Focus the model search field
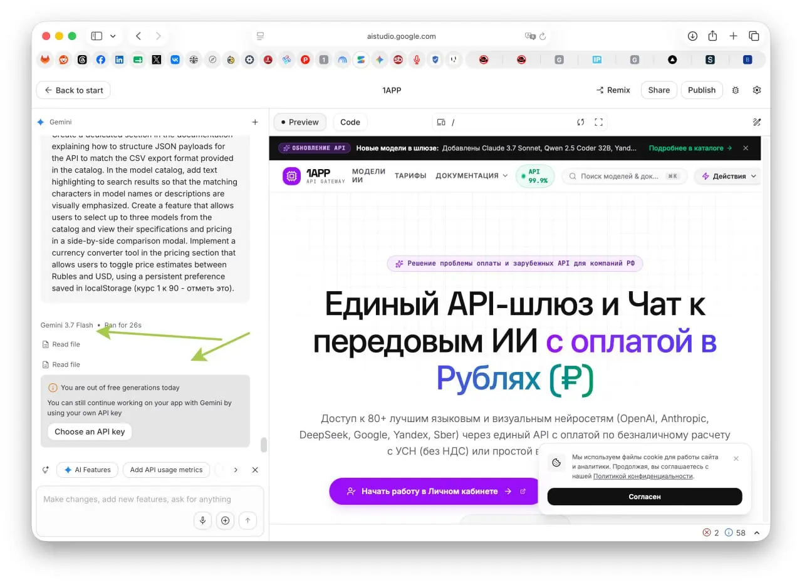Image resolution: width=802 pixels, height=583 pixels. click(x=625, y=176)
